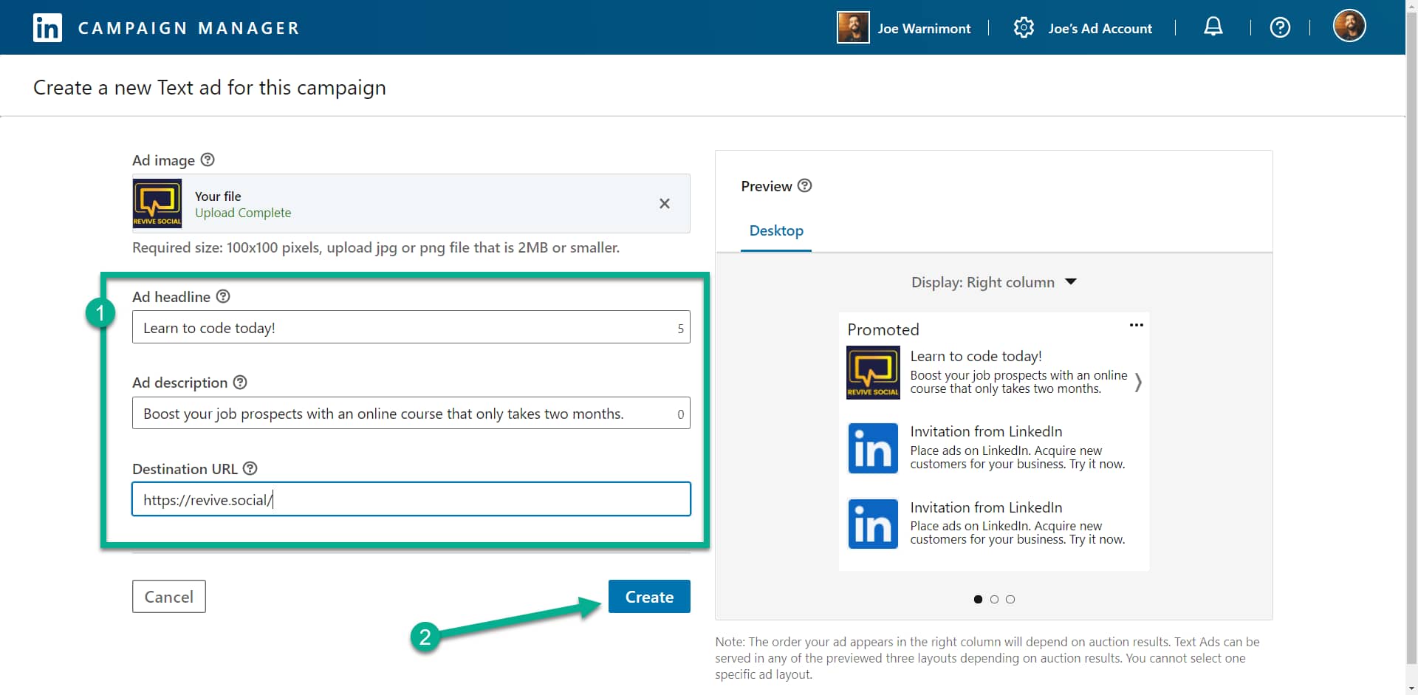Expand the Display: Right column dropdown

994,282
